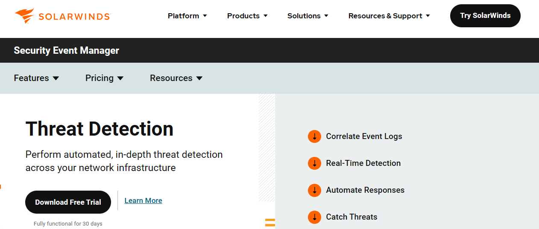Jump to Automate Responses section
The height and width of the screenshot is (229, 539).
[x=365, y=190]
